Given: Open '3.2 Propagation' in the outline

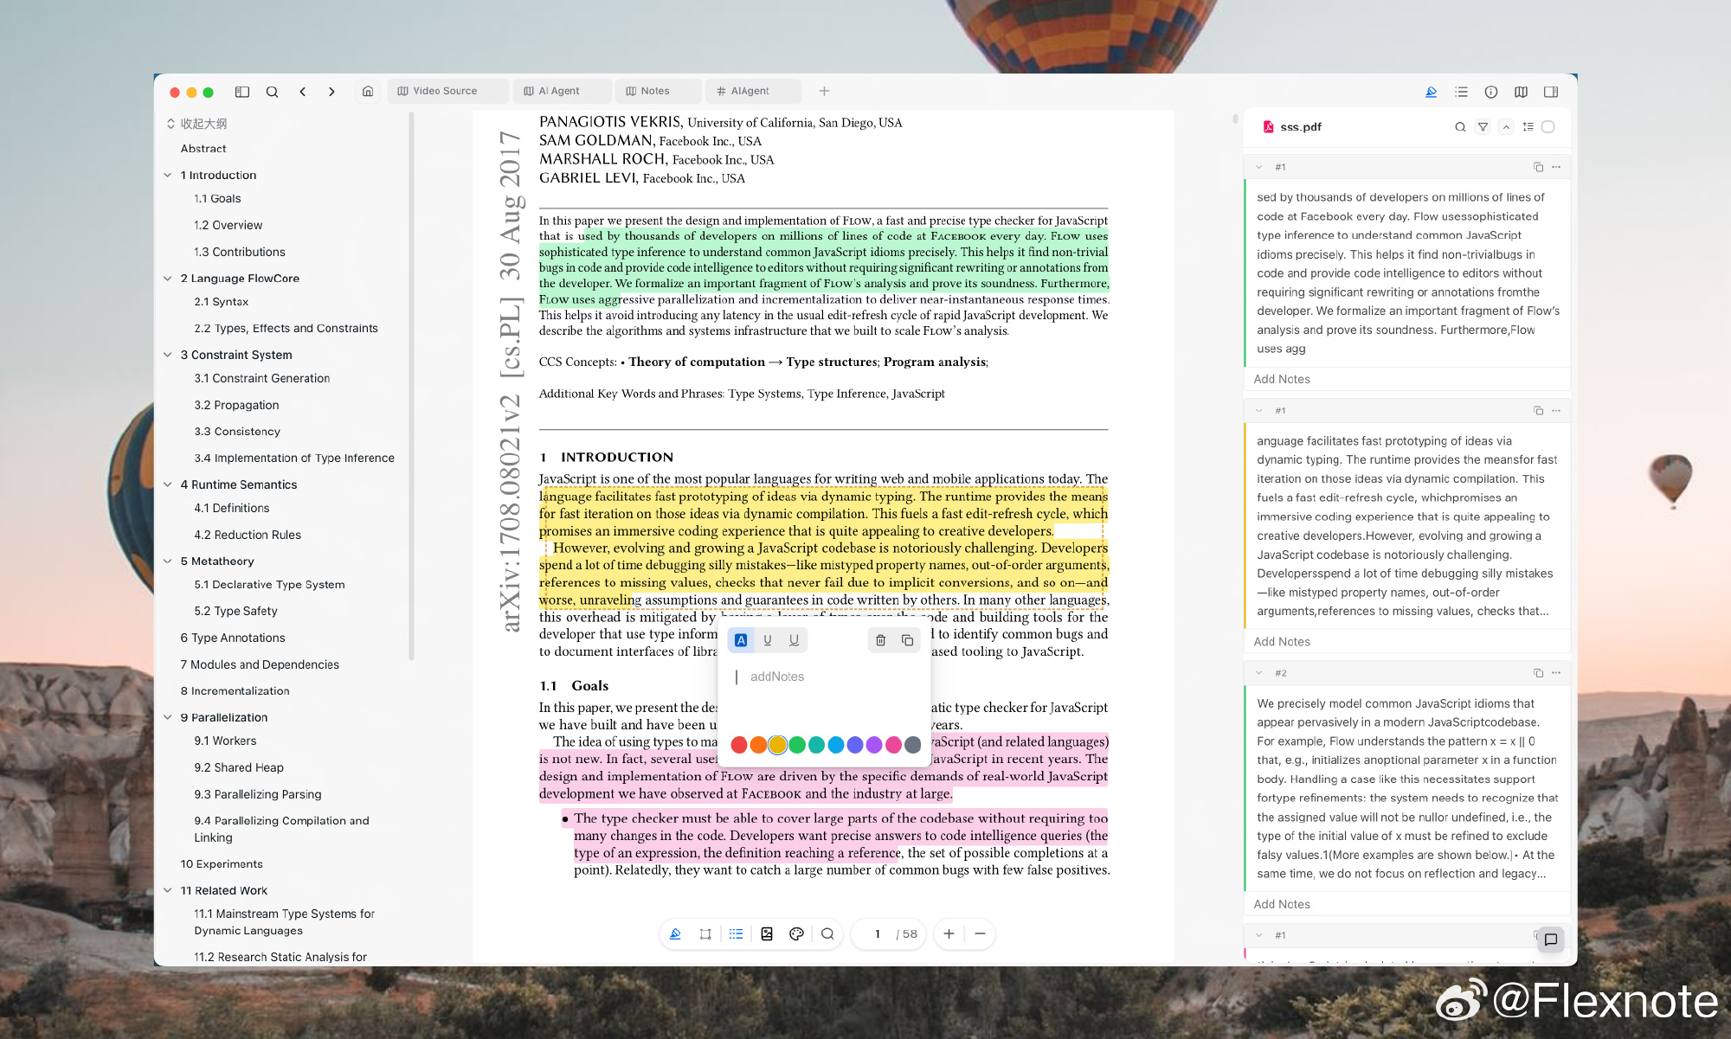Looking at the screenshot, I should tap(236, 406).
